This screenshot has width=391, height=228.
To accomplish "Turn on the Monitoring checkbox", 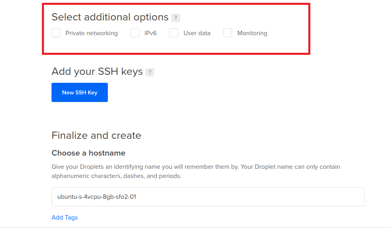I will click(228, 33).
